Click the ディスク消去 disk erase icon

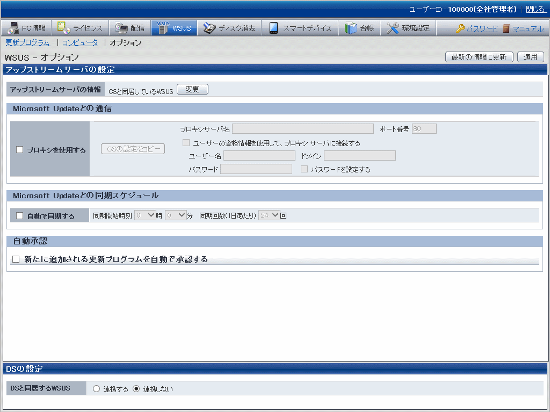(x=209, y=28)
